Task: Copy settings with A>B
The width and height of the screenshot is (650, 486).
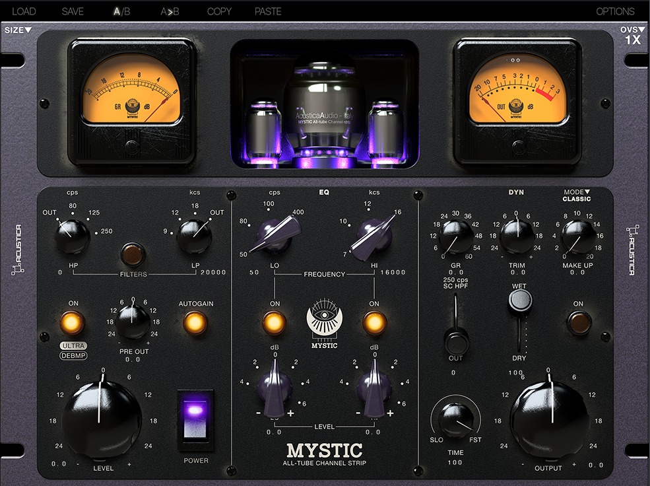Action: coord(170,11)
